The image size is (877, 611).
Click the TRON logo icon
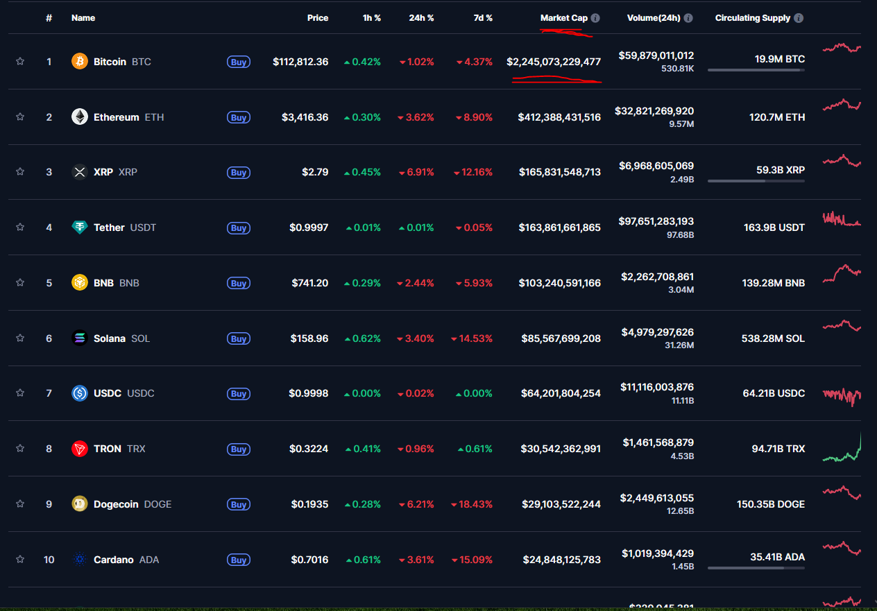[x=80, y=449]
